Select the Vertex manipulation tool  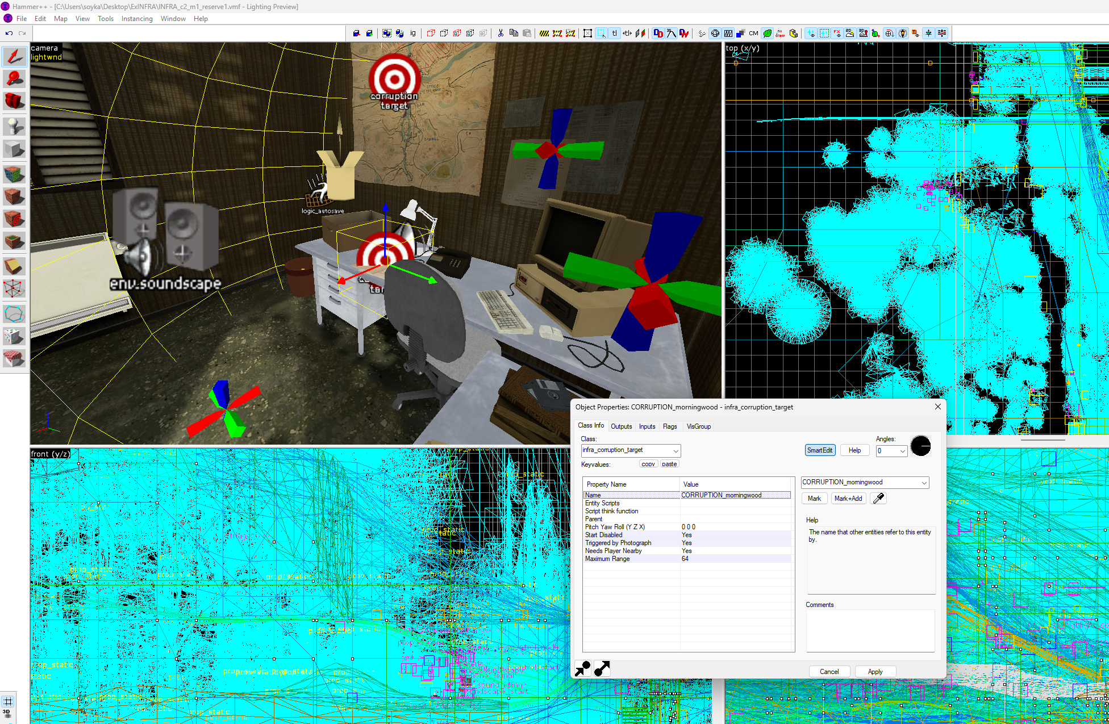[x=14, y=288]
